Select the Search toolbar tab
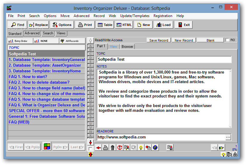246x165 pixels. (x=48, y=33)
